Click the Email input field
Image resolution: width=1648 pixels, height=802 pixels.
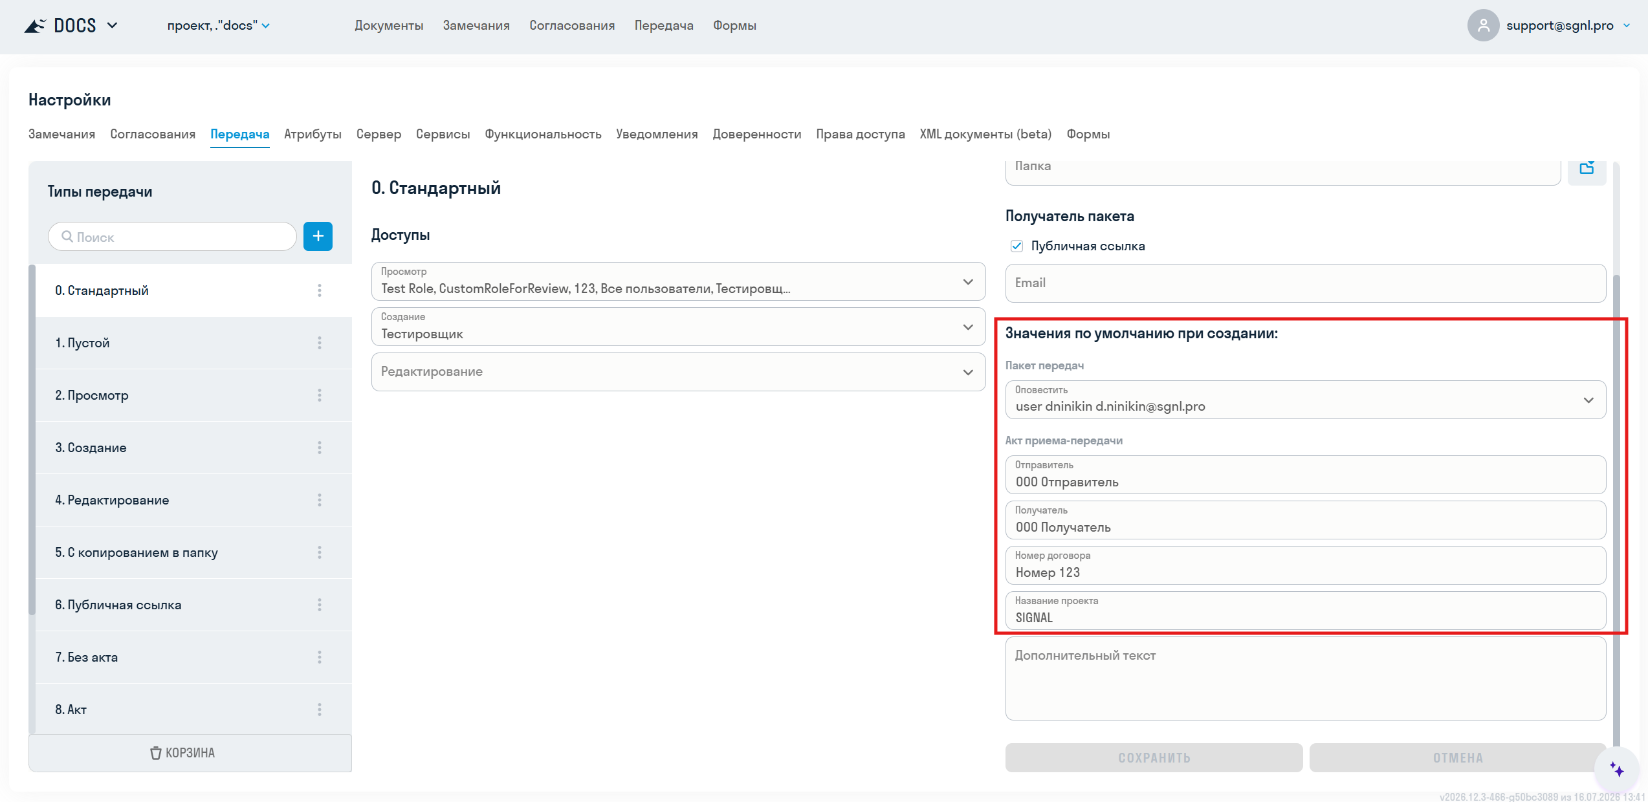(1305, 283)
